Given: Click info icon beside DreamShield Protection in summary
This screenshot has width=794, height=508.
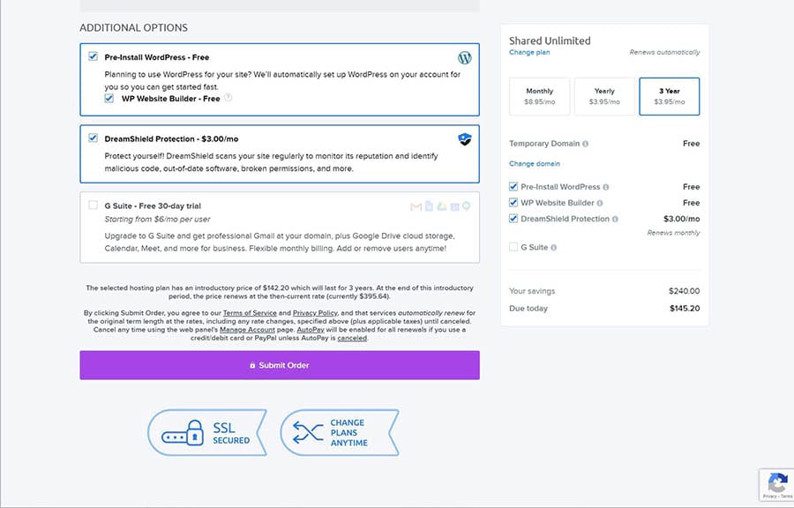Looking at the screenshot, I should pos(615,220).
